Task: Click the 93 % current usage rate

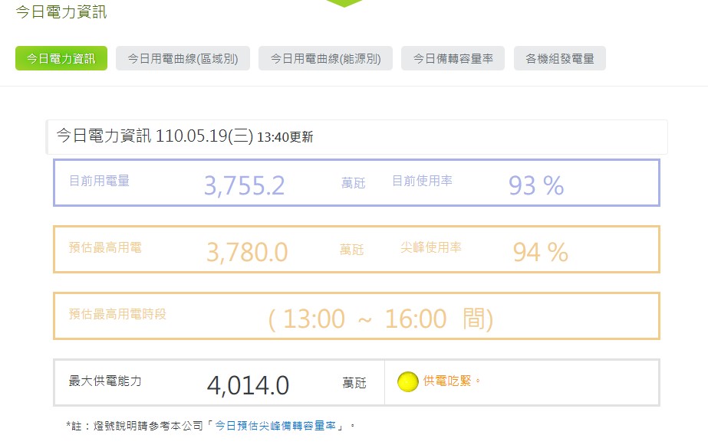Action: pyautogui.click(x=535, y=185)
